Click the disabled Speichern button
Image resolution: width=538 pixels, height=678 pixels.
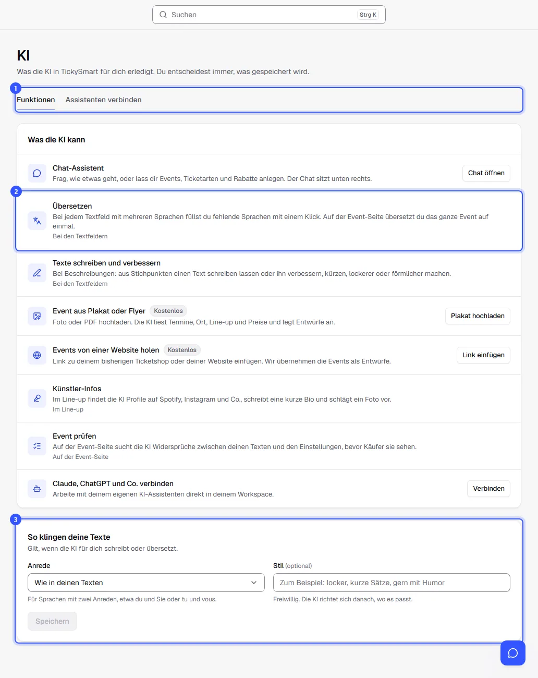pos(52,621)
